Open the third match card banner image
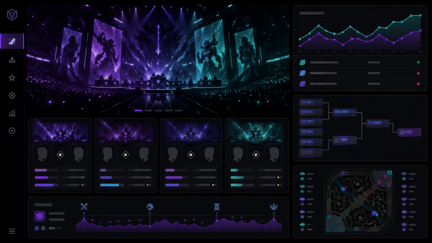 [191, 132]
